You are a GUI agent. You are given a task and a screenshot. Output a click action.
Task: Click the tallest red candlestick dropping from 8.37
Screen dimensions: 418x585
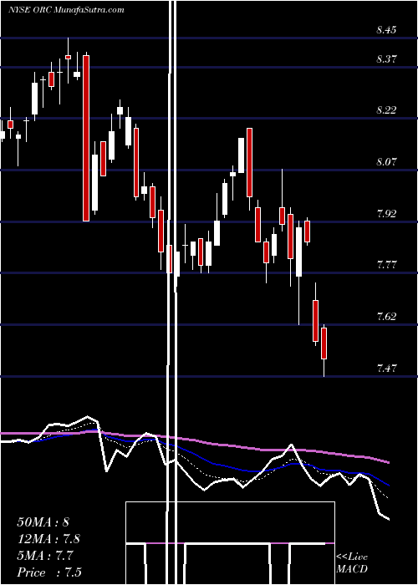coord(86,138)
